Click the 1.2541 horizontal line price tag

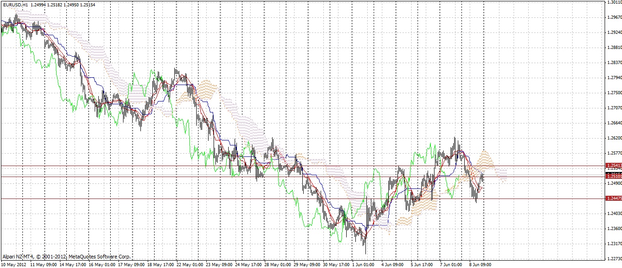click(x=613, y=166)
